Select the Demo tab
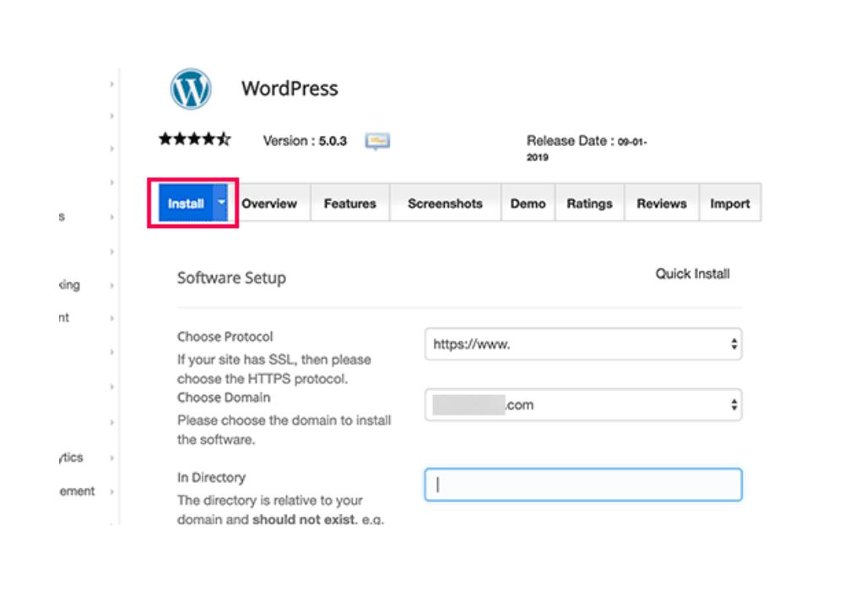The height and width of the screenshot is (591, 844). (x=528, y=203)
